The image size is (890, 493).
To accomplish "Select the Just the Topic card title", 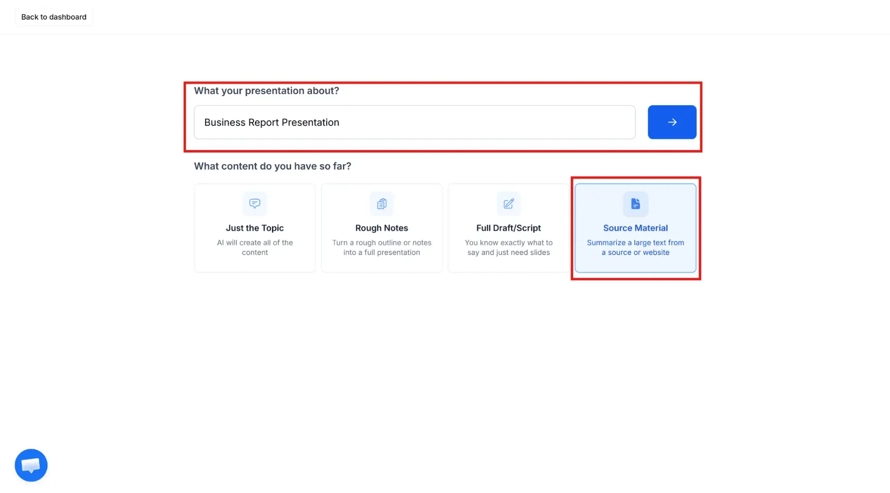I will tap(255, 228).
